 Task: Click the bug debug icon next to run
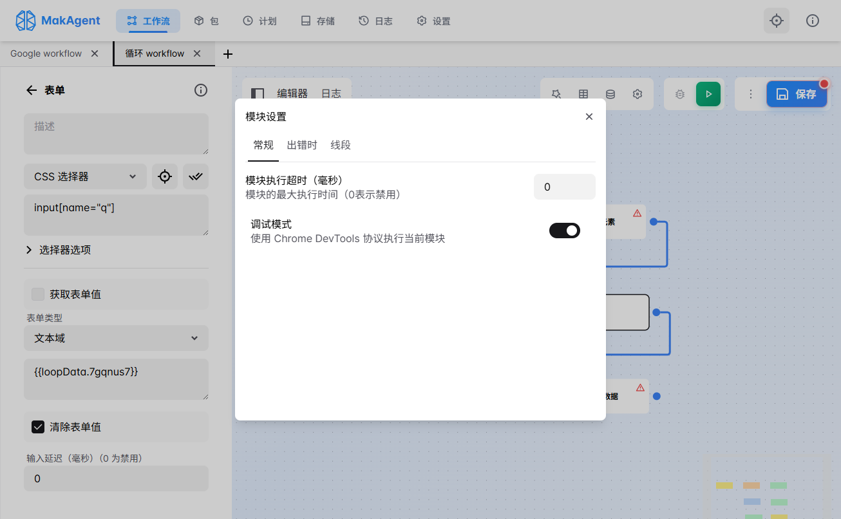click(679, 93)
